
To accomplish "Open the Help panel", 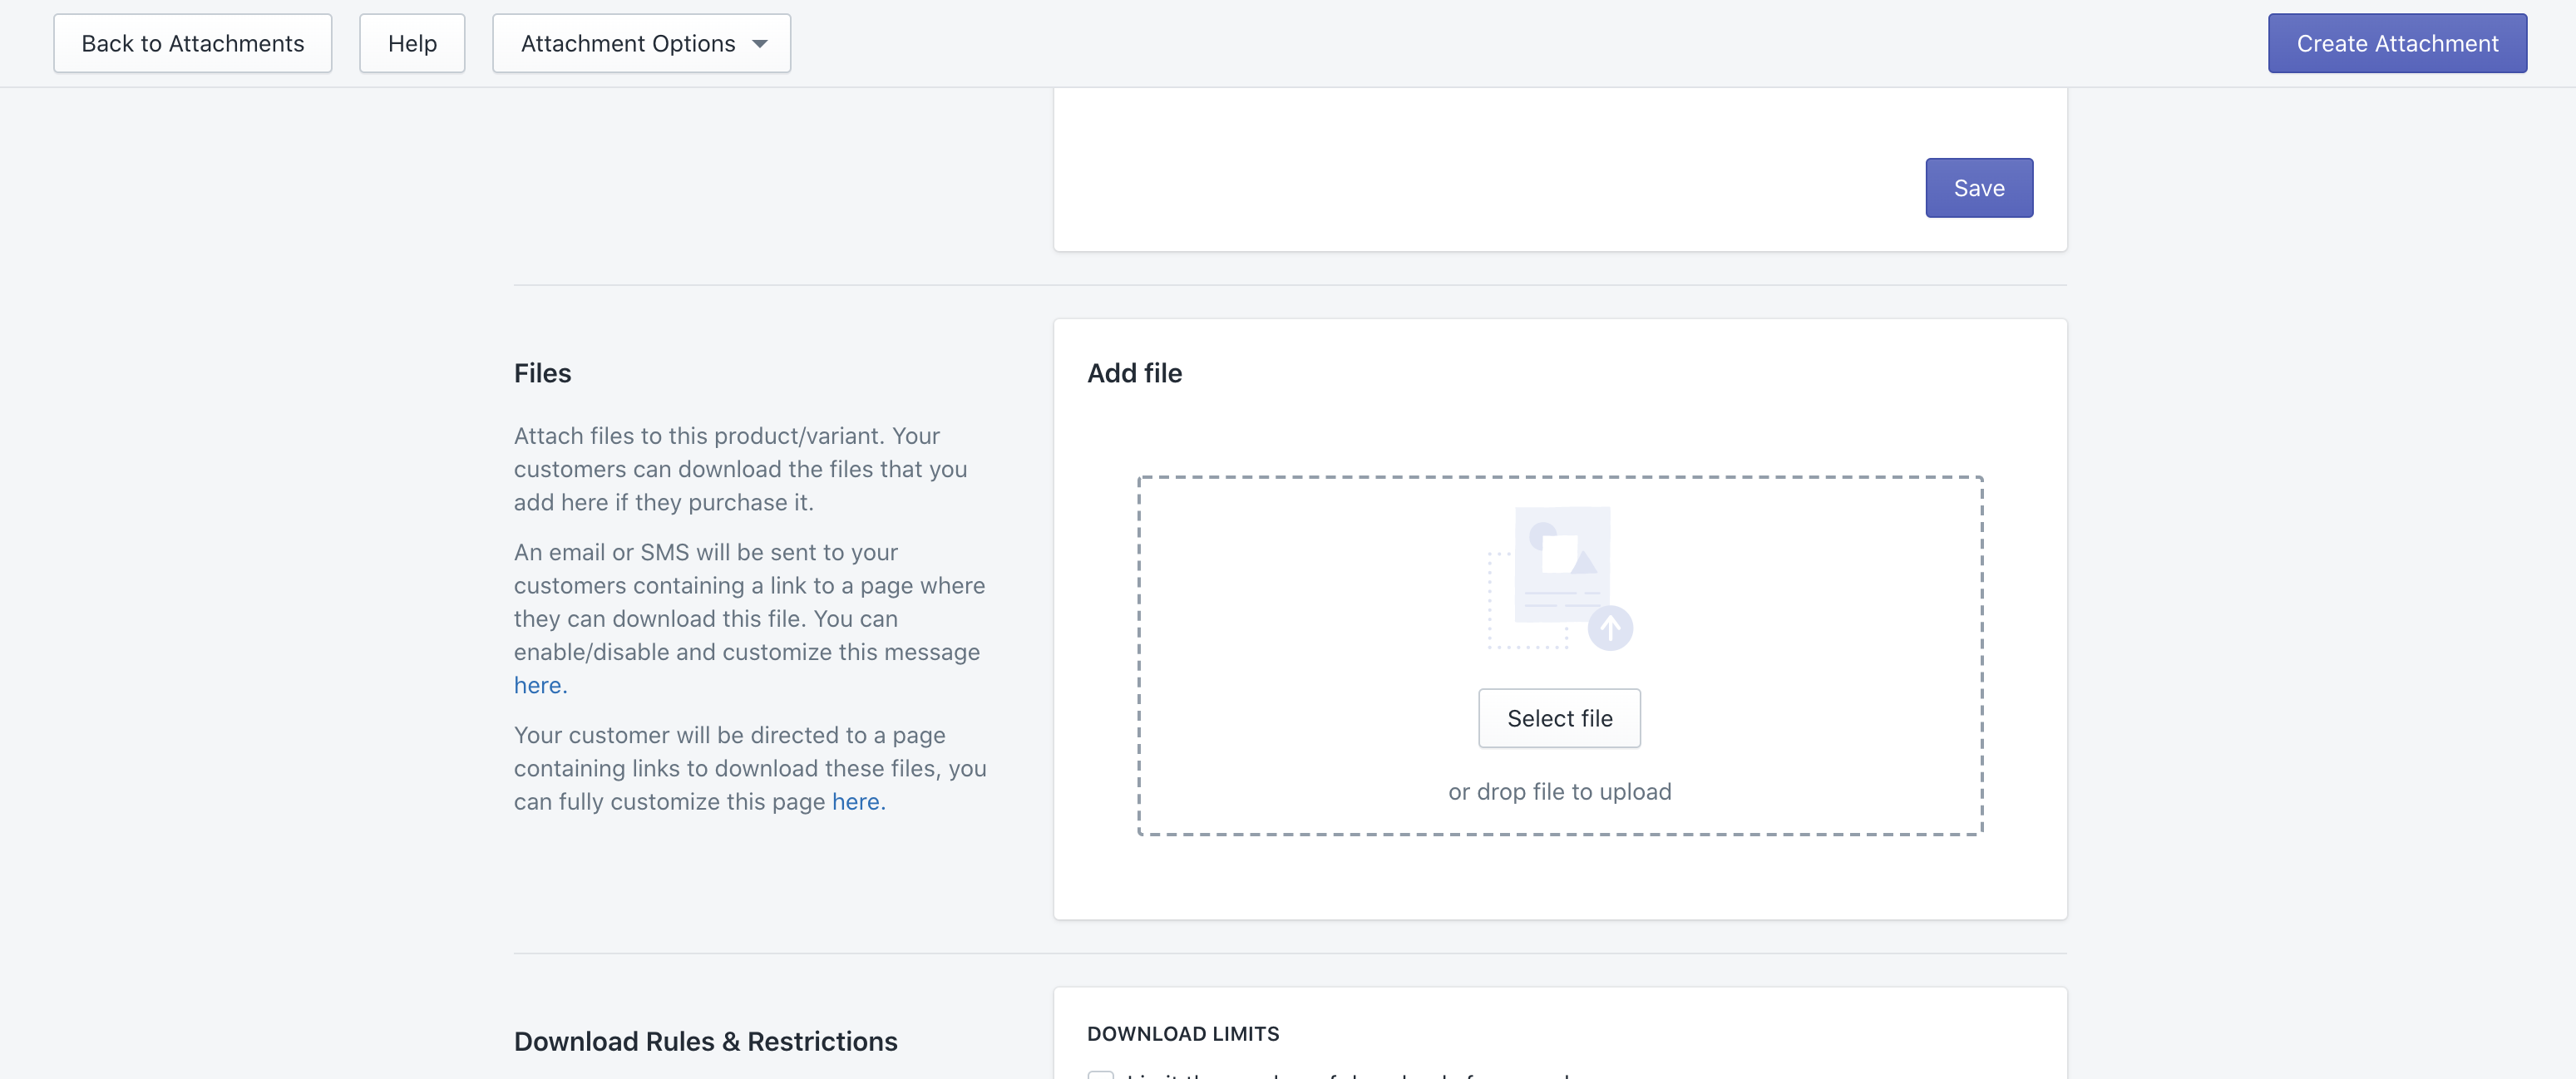I will pyautogui.click(x=411, y=43).
